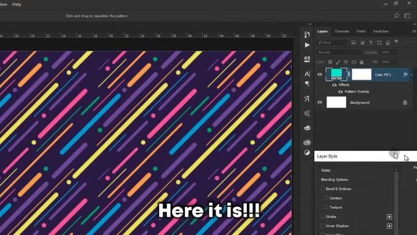417x235 pixels.
Task: Open the layer Kind filter dropdown
Action: click(332, 42)
